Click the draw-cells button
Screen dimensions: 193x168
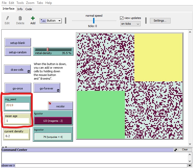(17, 69)
